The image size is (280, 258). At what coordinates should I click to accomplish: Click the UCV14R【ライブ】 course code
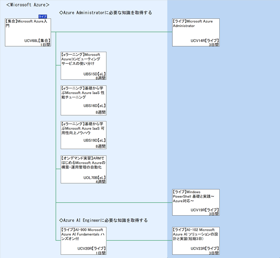coord(205,40)
